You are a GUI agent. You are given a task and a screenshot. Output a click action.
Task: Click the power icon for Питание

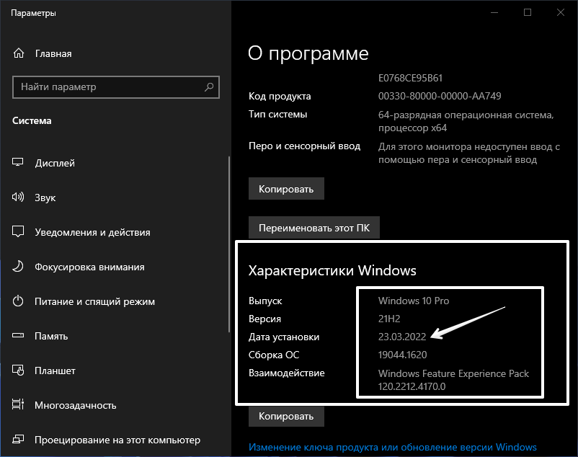19,301
